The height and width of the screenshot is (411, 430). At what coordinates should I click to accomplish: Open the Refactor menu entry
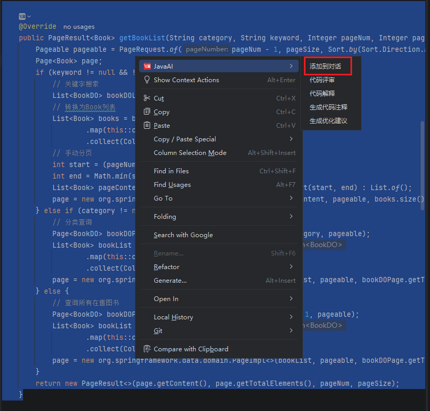pyautogui.click(x=219, y=267)
